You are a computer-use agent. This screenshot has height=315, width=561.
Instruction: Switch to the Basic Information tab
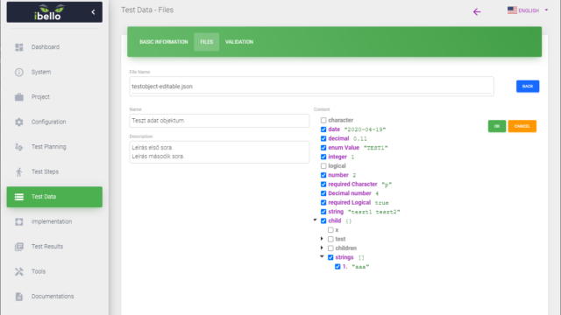click(x=164, y=42)
